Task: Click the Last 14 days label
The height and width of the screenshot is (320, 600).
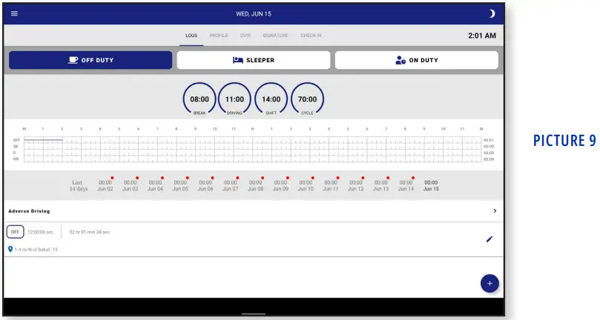Action: coord(78,185)
